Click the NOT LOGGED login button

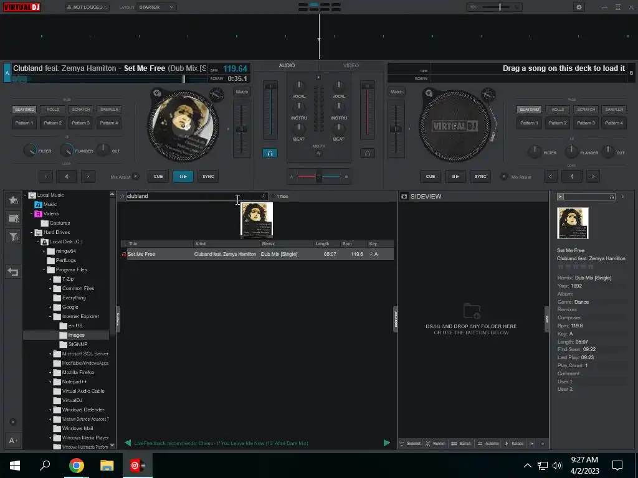[87, 7]
